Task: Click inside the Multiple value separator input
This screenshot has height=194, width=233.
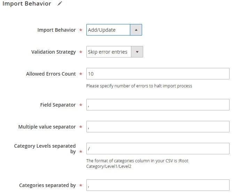Action: [158, 127]
